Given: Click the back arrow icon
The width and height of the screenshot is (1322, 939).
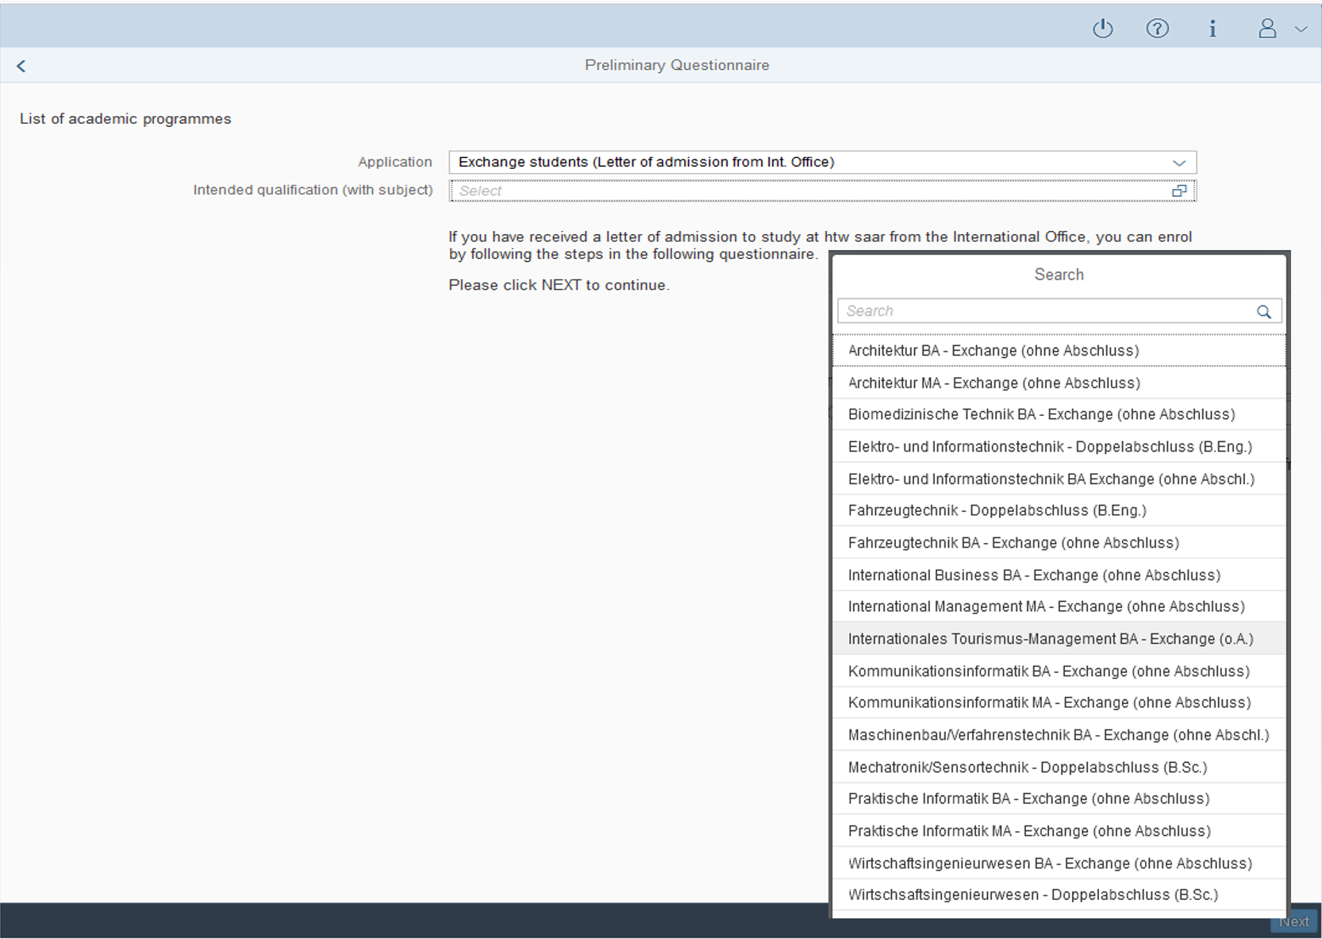Looking at the screenshot, I should coord(21,66).
